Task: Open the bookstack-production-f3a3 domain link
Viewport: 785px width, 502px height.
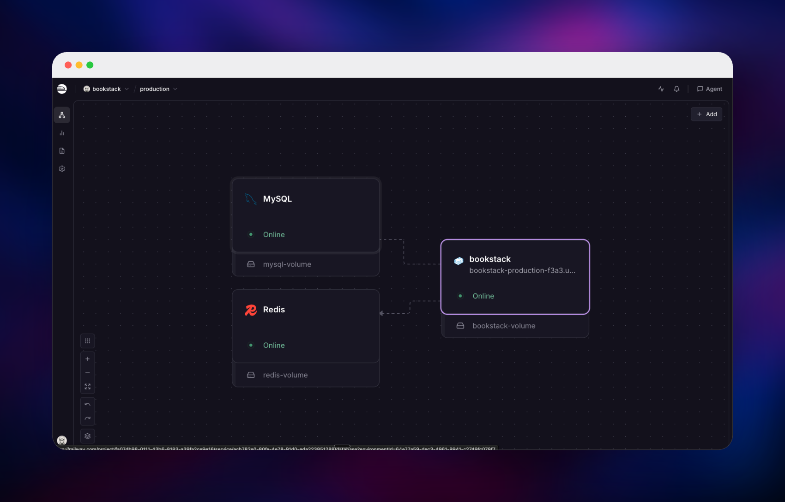Action: (x=522, y=270)
